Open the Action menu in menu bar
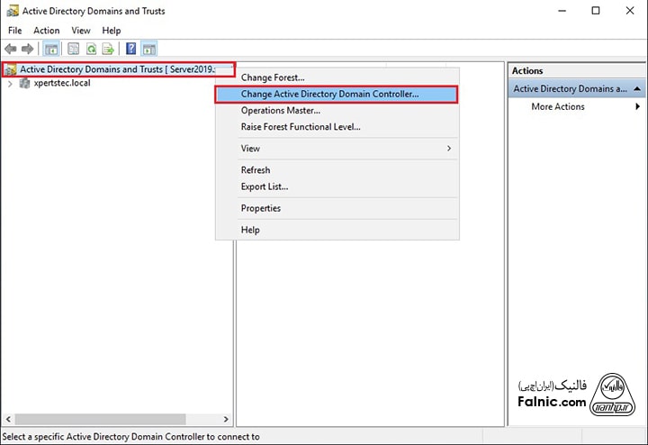 tap(47, 31)
